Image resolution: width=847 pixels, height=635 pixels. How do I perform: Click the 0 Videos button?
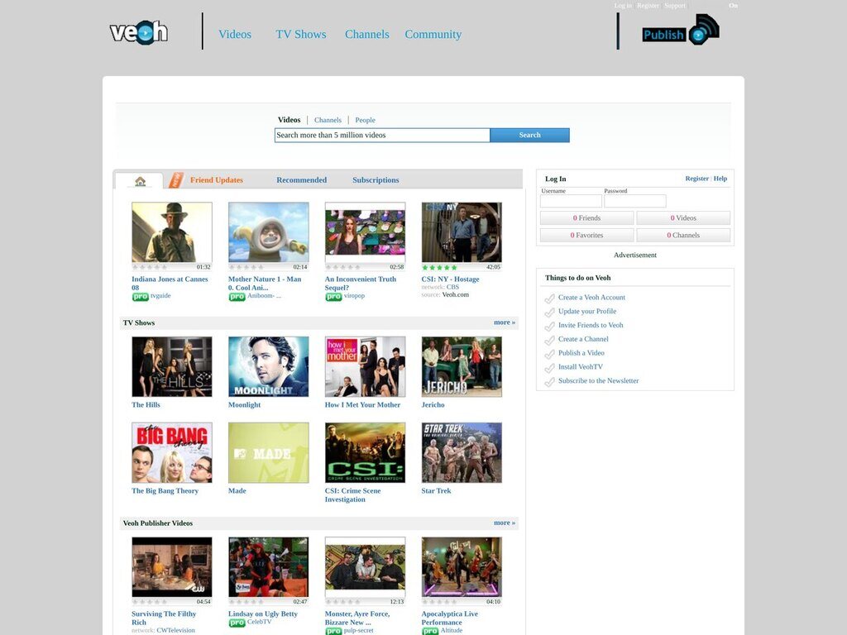[x=683, y=217]
